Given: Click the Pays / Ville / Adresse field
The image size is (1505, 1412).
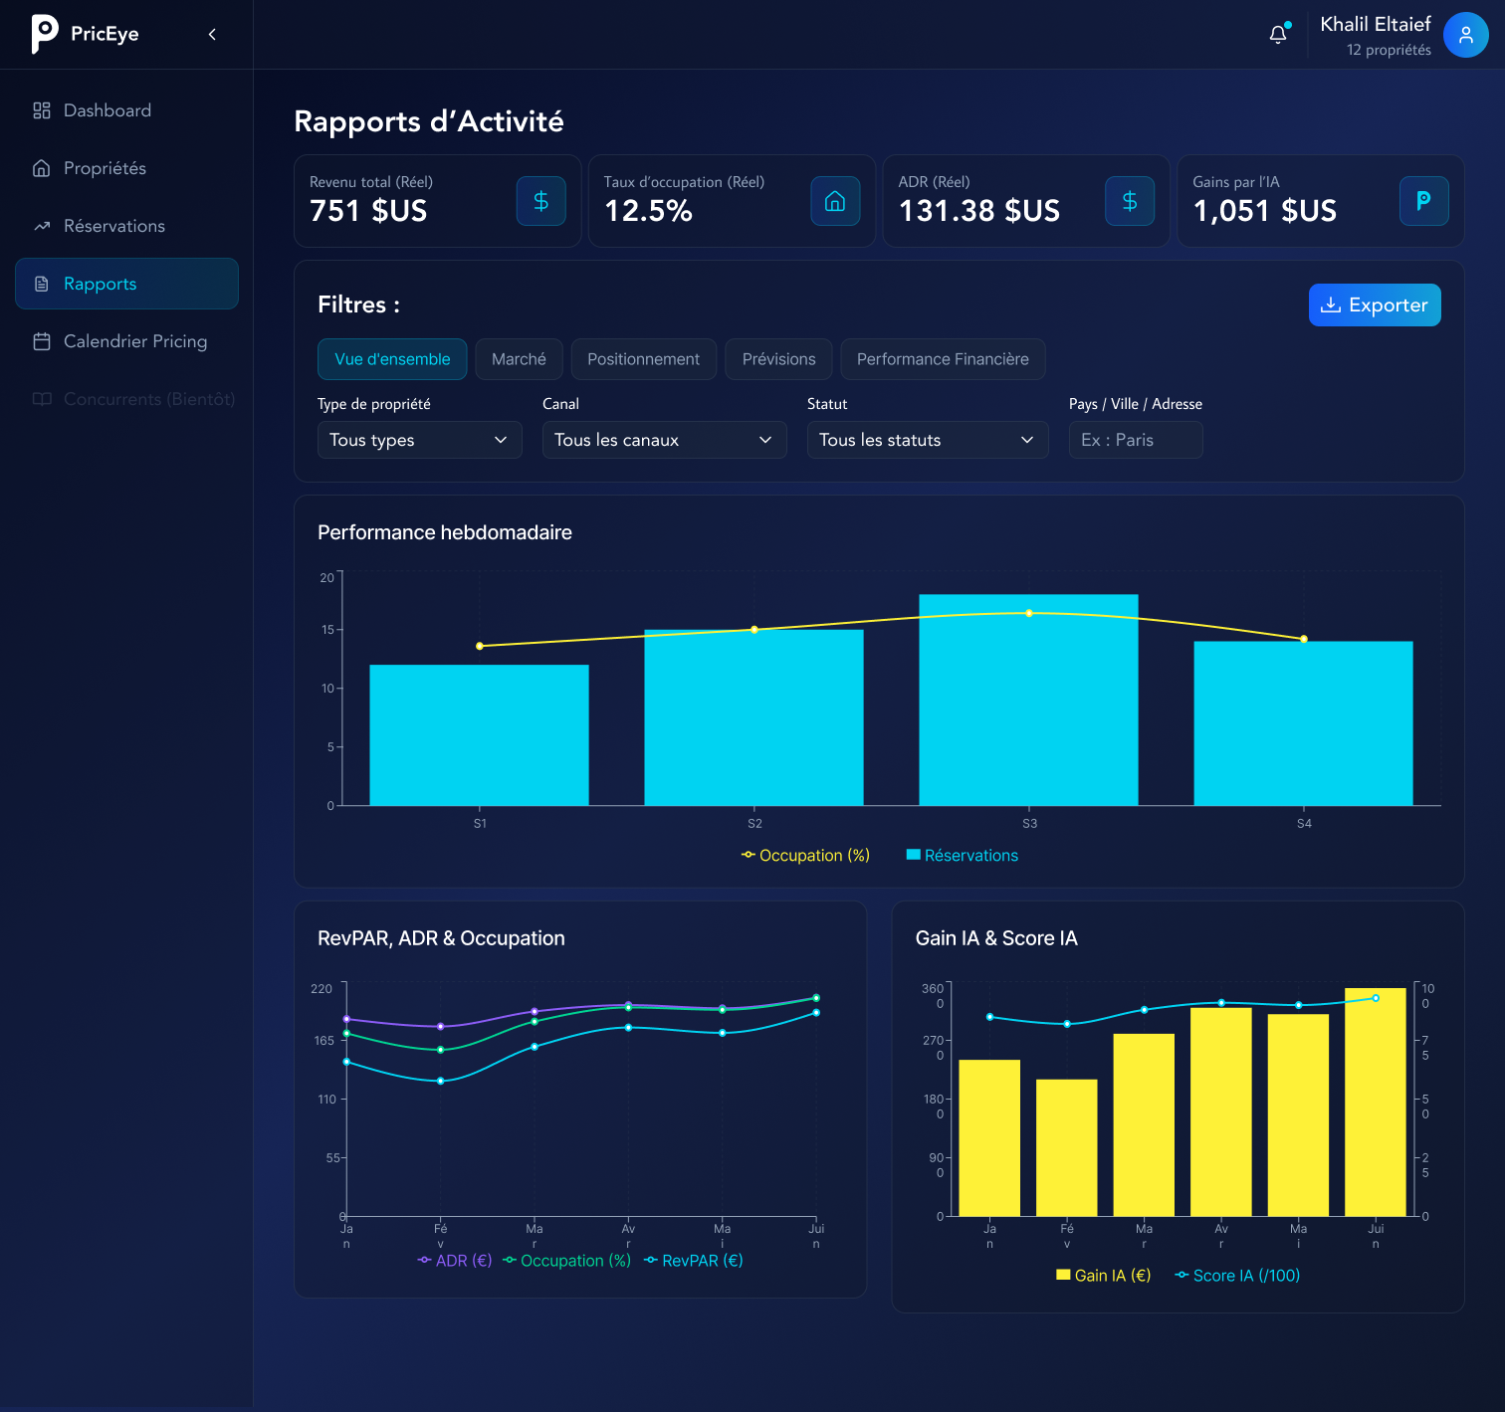Looking at the screenshot, I should pos(1135,440).
